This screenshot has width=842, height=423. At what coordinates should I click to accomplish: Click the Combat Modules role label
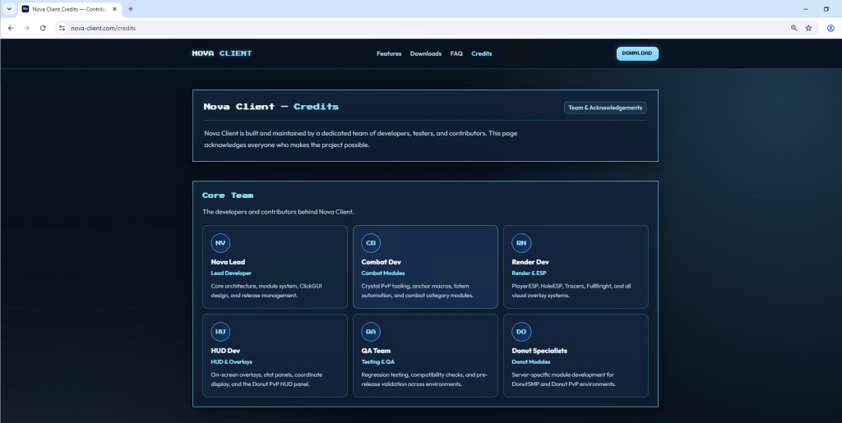click(x=383, y=274)
